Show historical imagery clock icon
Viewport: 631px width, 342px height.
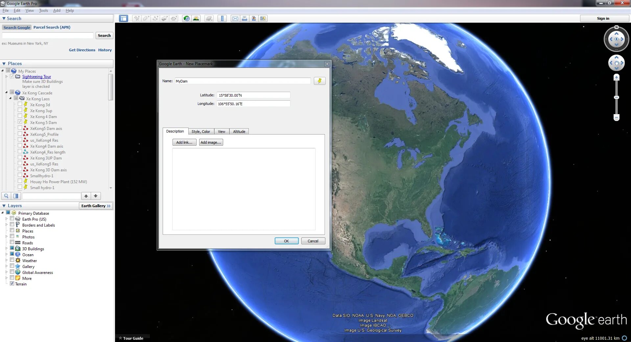tap(187, 18)
